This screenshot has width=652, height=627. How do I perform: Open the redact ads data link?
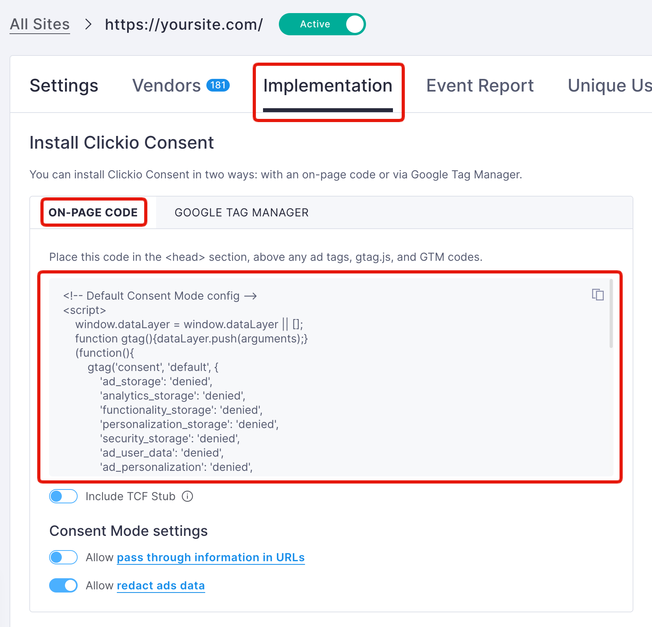pos(161,585)
